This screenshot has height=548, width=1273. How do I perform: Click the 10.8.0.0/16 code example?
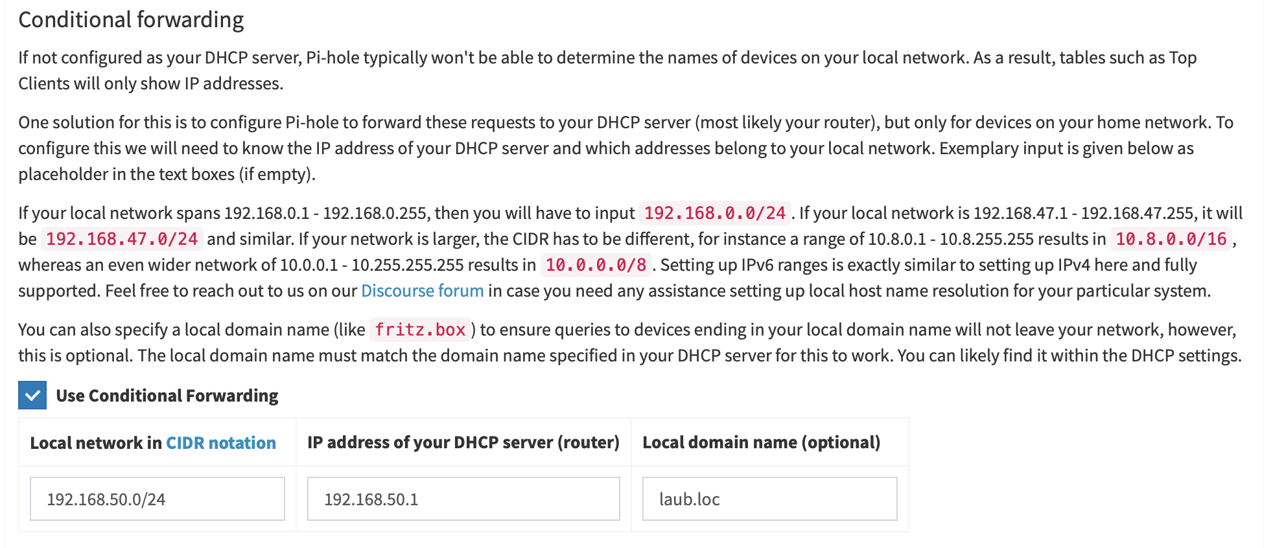tap(1171, 239)
